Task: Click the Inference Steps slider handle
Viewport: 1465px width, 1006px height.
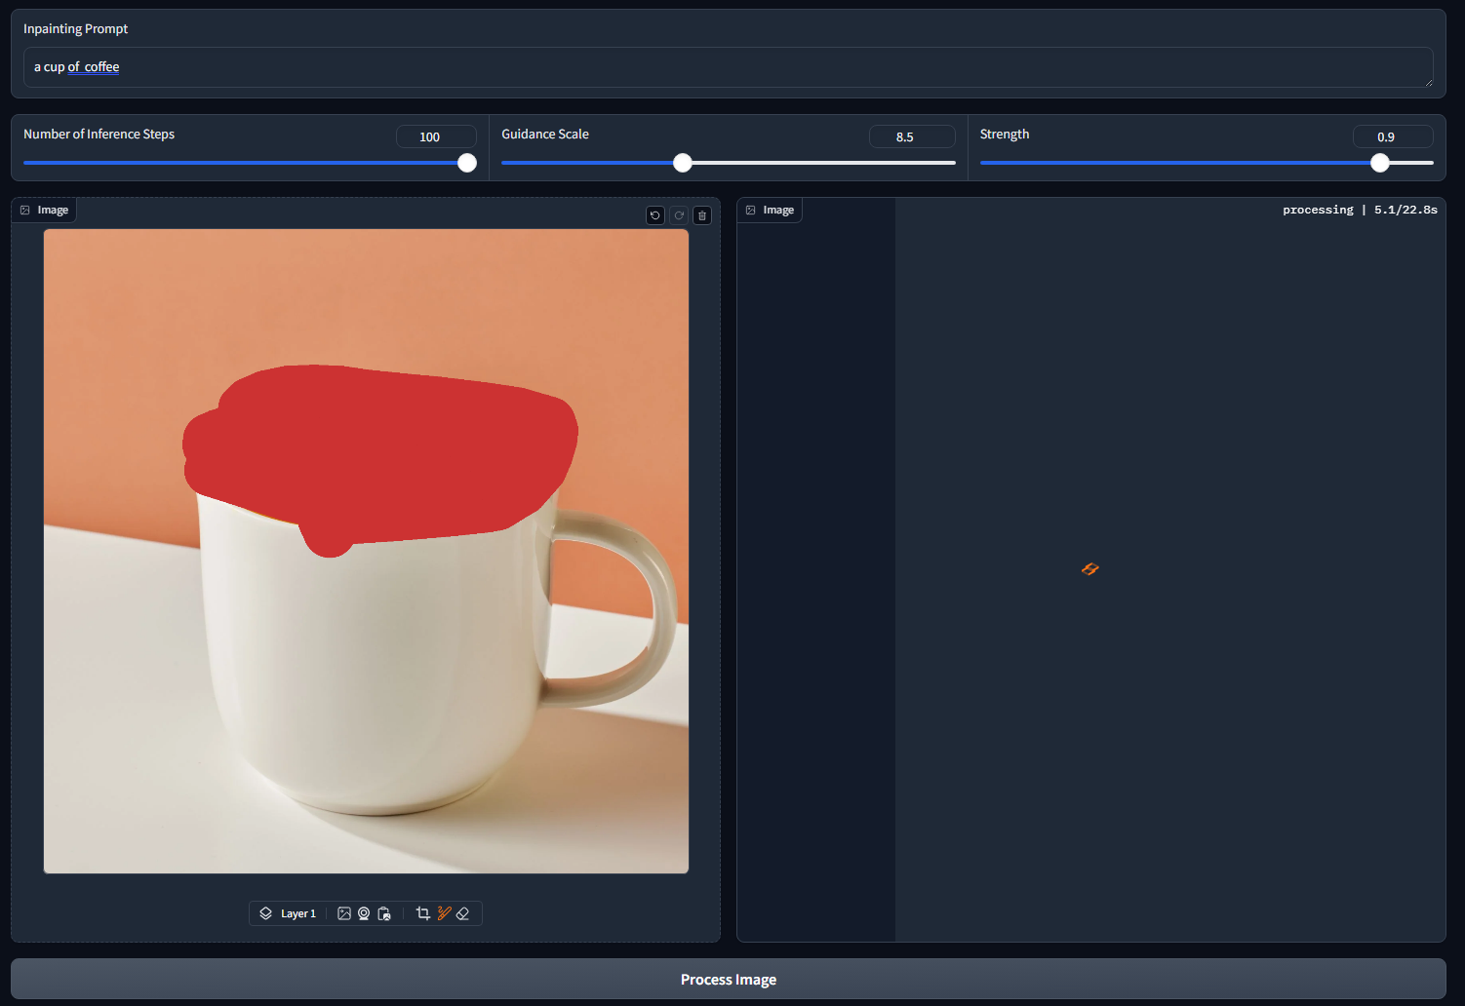Action: tap(467, 163)
